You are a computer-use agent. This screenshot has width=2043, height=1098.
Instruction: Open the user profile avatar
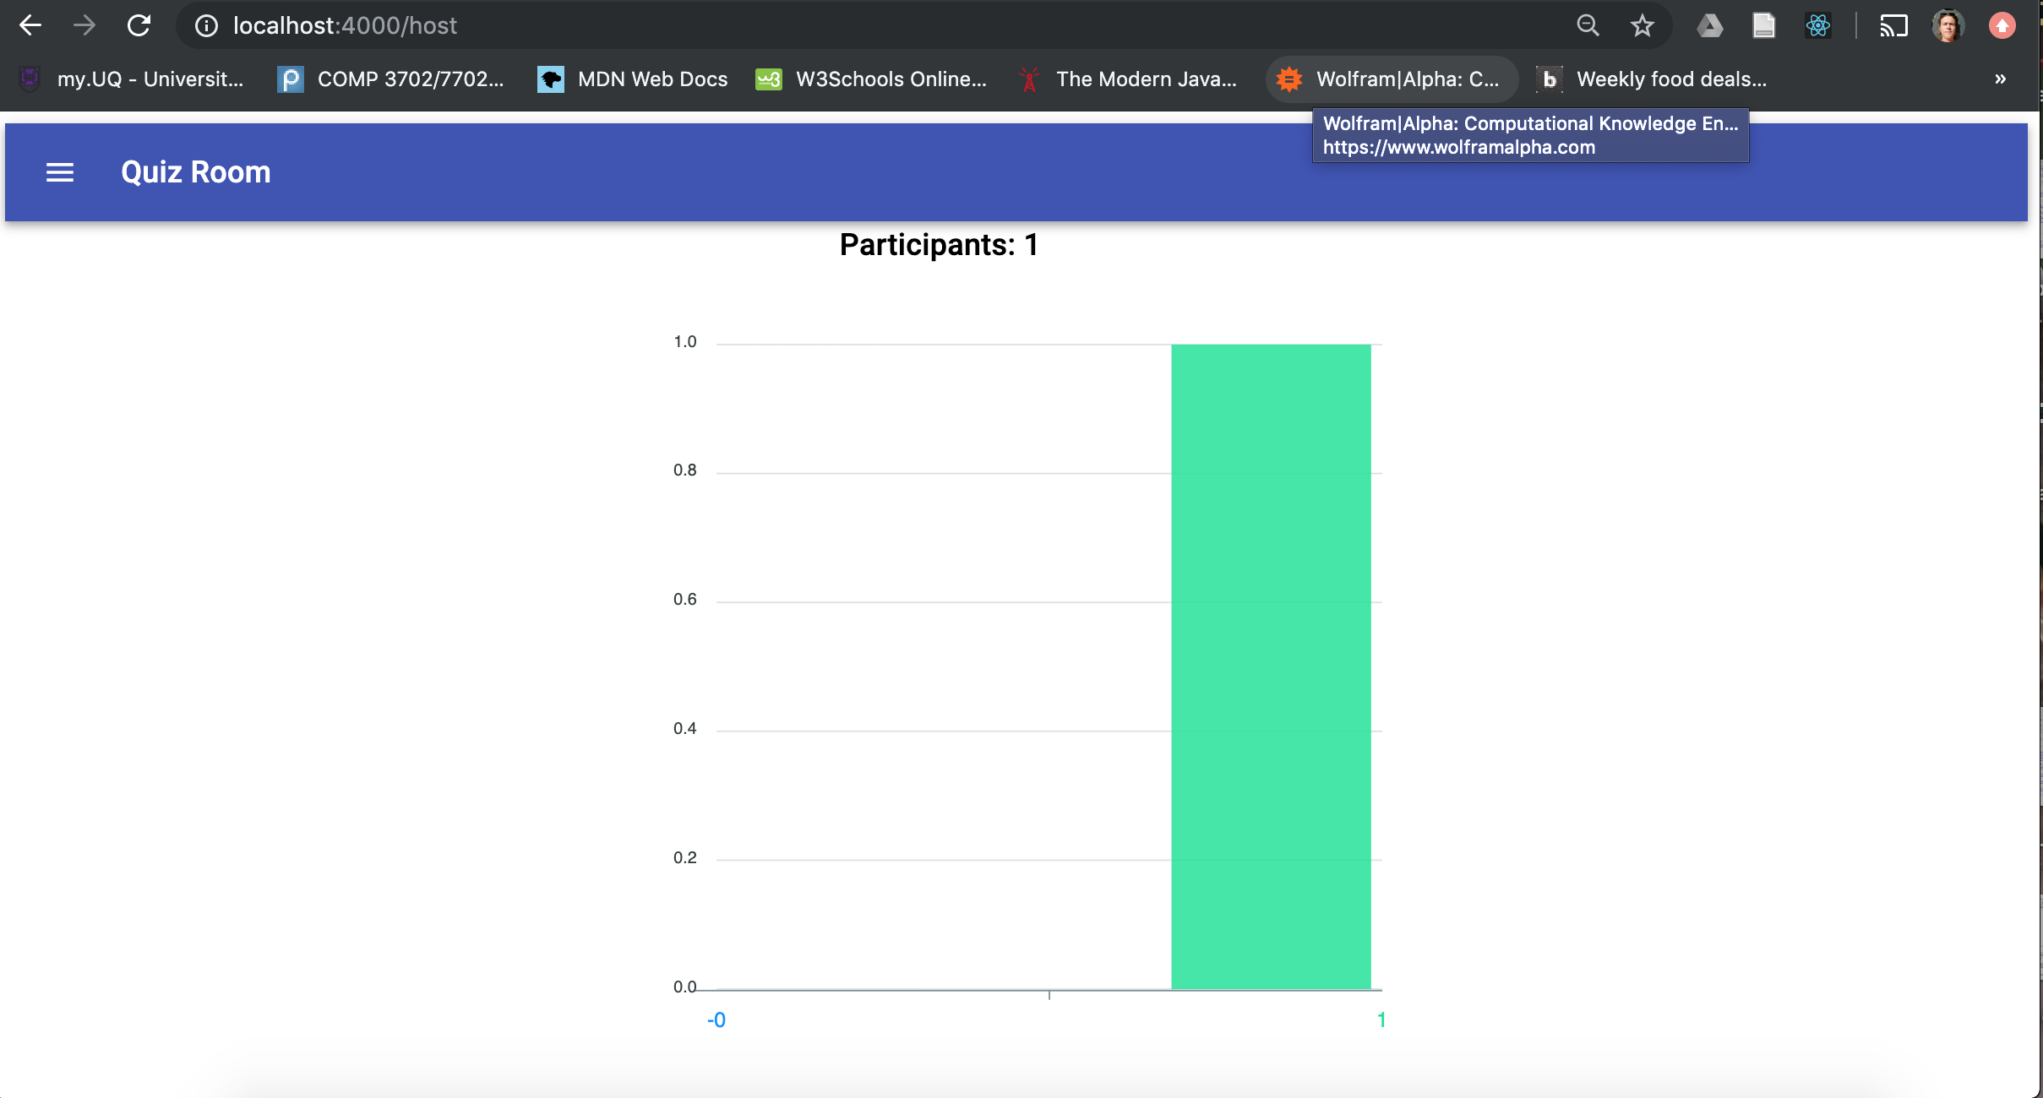(1948, 25)
